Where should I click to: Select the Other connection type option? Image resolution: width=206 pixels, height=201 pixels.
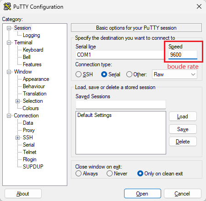129,74
